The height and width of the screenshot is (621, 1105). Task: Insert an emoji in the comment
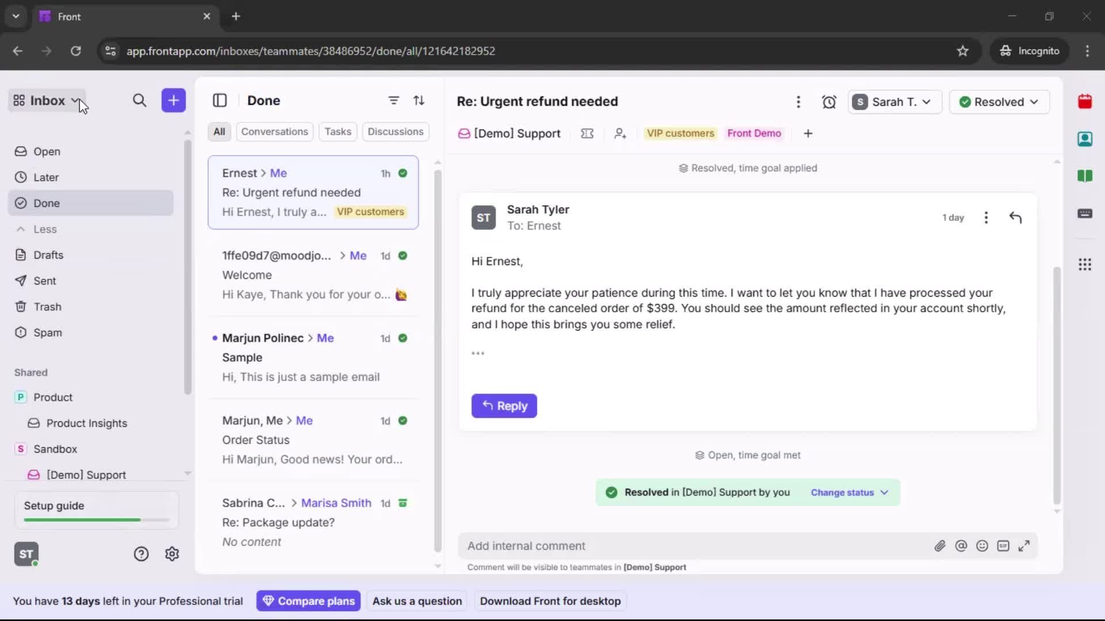[x=982, y=546]
